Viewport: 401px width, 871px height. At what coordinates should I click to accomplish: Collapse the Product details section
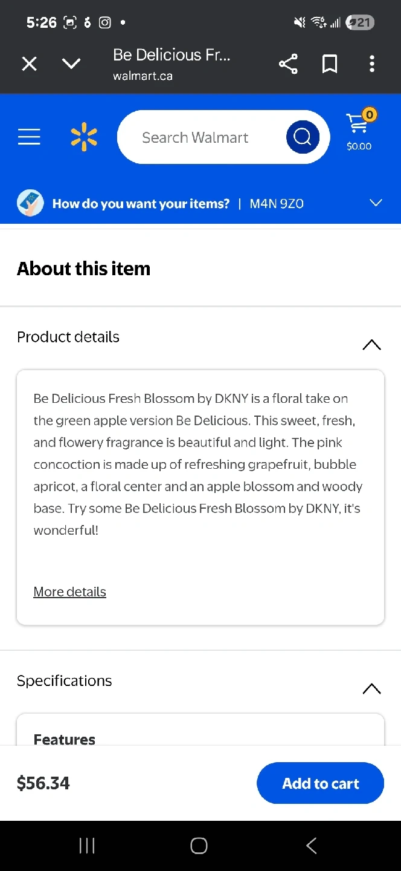(x=371, y=345)
